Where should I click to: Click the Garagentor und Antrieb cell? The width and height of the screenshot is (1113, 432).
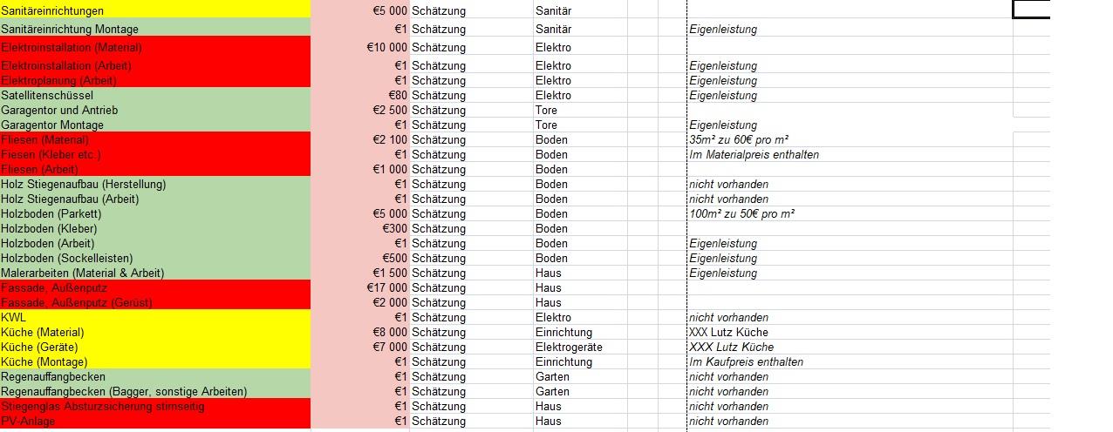(x=155, y=110)
